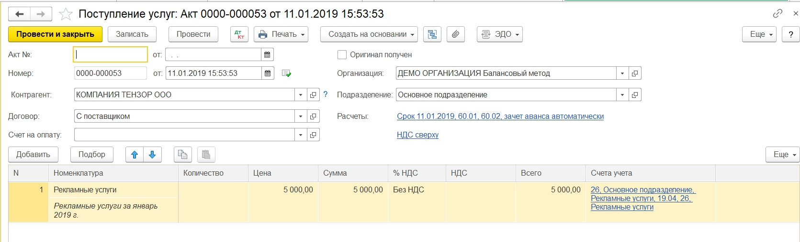Open attached files with the paperclip icon
The height and width of the screenshot is (242, 800).
pyautogui.click(x=456, y=34)
